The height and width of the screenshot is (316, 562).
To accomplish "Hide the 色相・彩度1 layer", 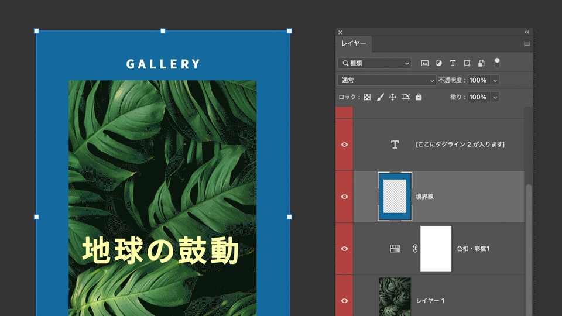I will [344, 248].
